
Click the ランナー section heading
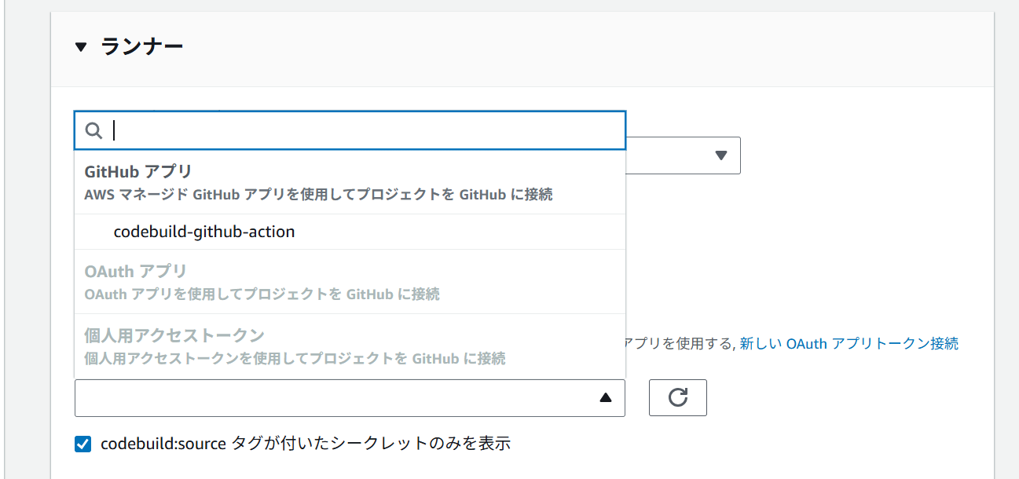tap(141, 47)
